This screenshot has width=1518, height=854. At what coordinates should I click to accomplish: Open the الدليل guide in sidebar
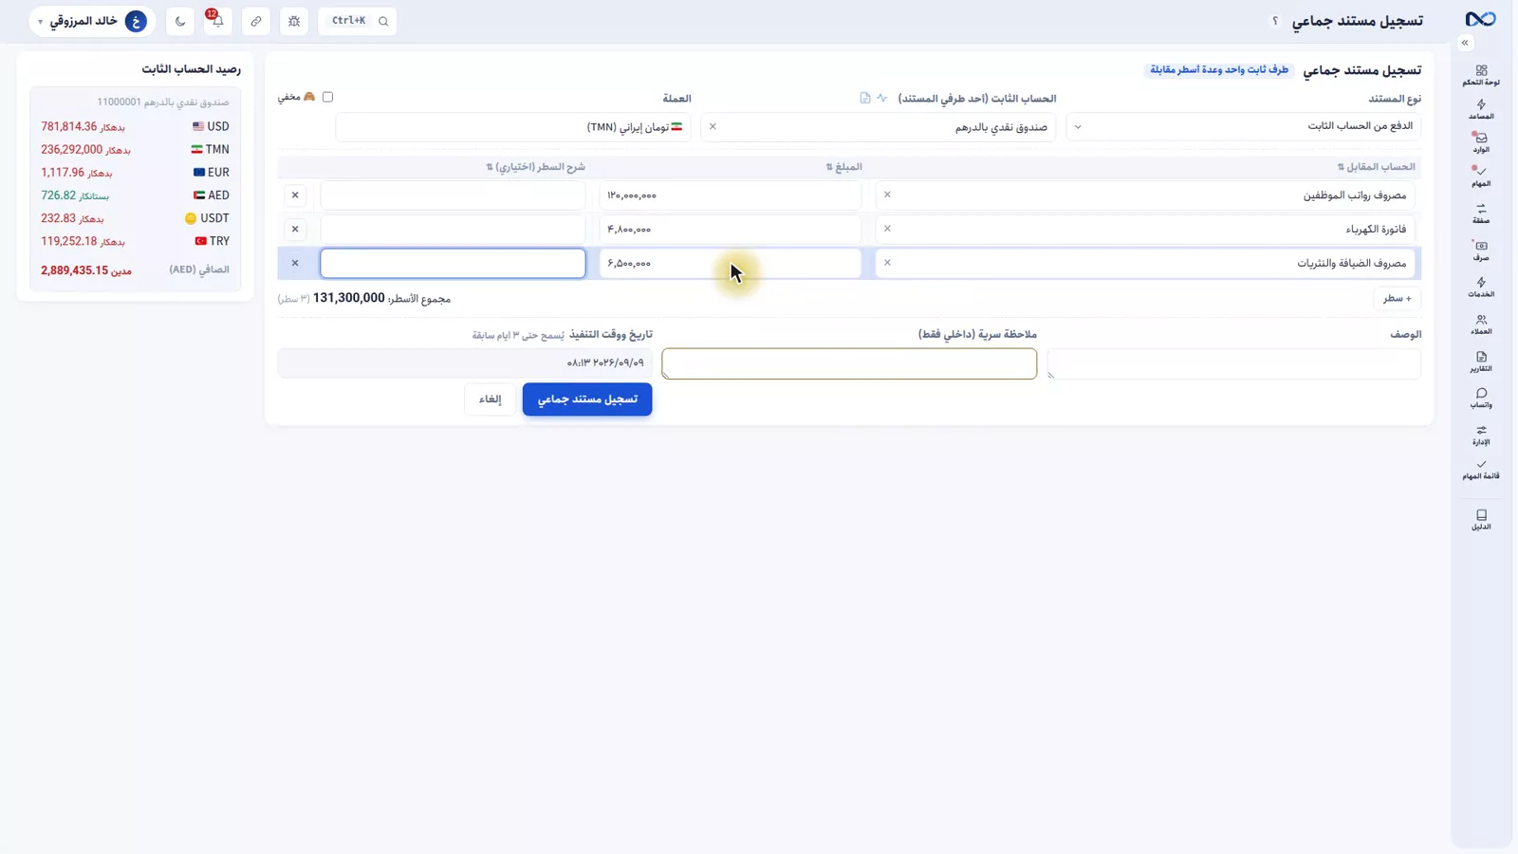[1481, 519]
